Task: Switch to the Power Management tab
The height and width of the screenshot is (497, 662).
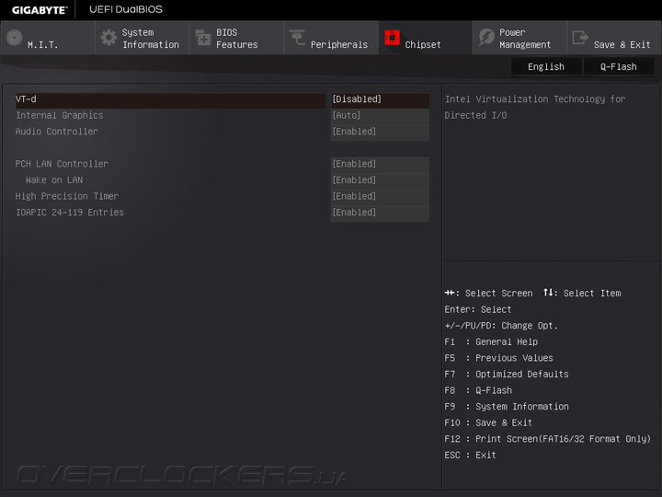Action: 519,38
